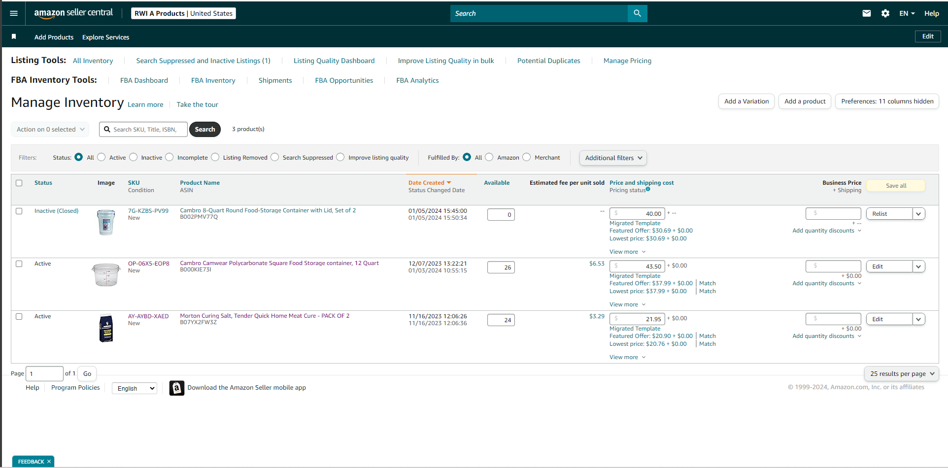Click the Add a product button
948x468 pixels.
(805, 101)
